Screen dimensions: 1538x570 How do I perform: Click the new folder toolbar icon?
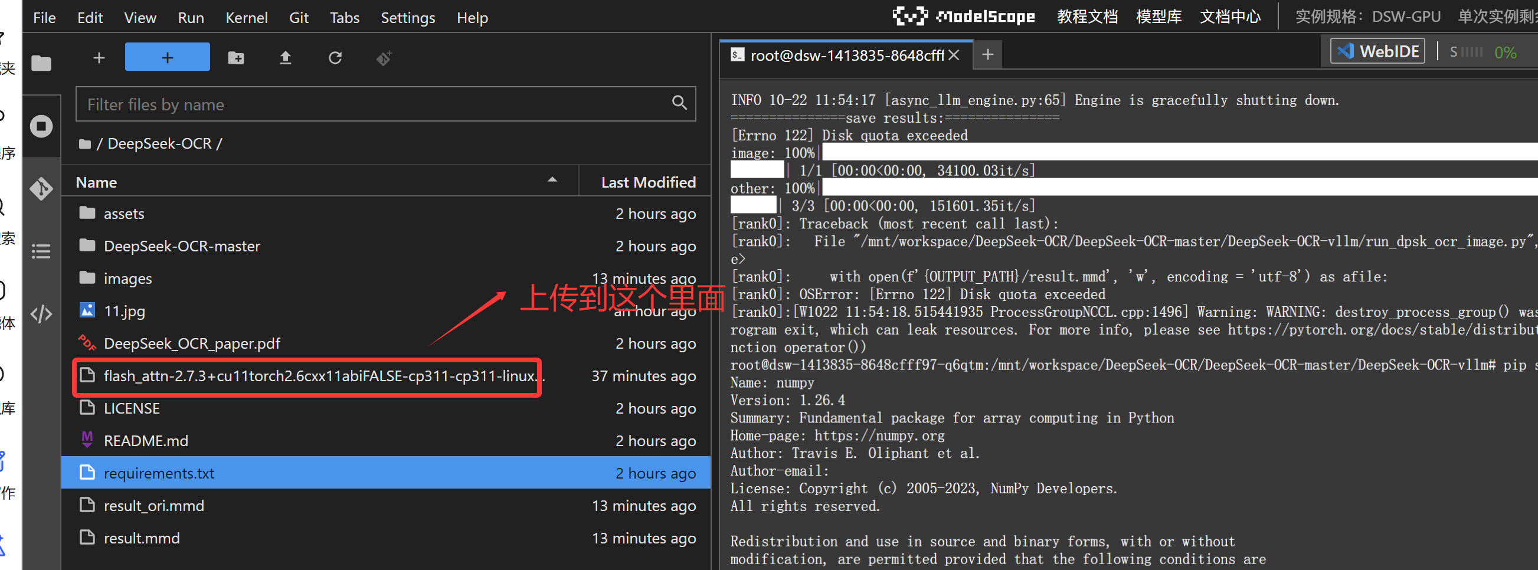[236, 58]
